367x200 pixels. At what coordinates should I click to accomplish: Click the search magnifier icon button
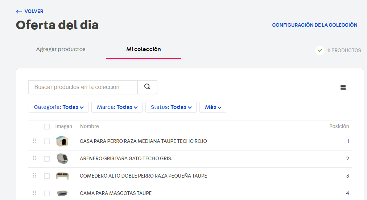(x=147, y=87)
